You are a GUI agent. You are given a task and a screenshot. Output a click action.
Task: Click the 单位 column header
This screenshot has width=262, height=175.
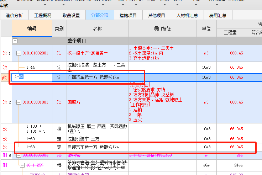pyautogui.click(x=206, y=28)
